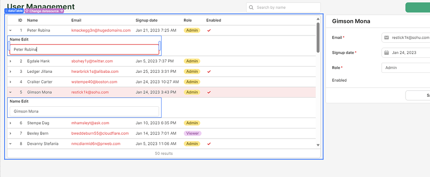Open the calendar icon for Signup date
Screen dimensions: 430x177
(x=386, y=53)
